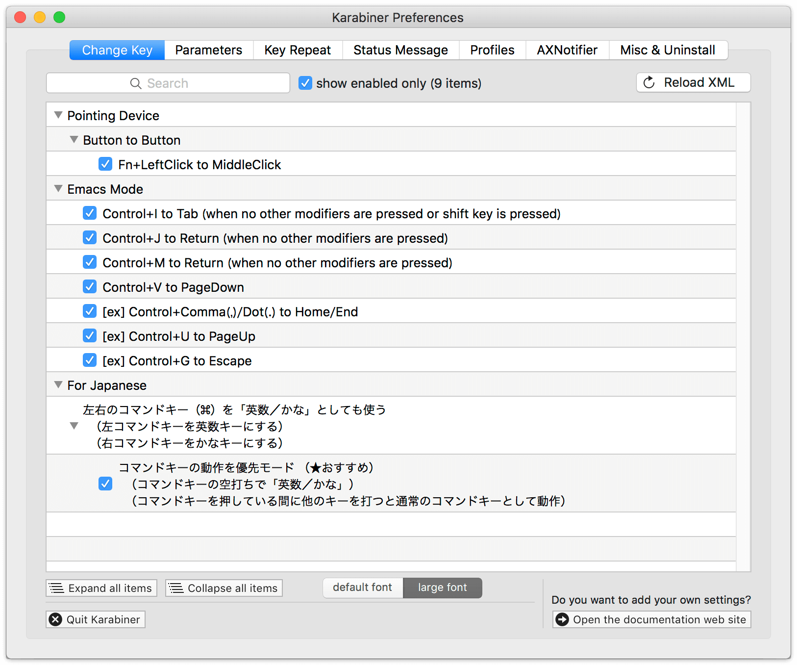Open the documentation web site
The height and width of the screenshot is (665, 797).
coord(652,619)
